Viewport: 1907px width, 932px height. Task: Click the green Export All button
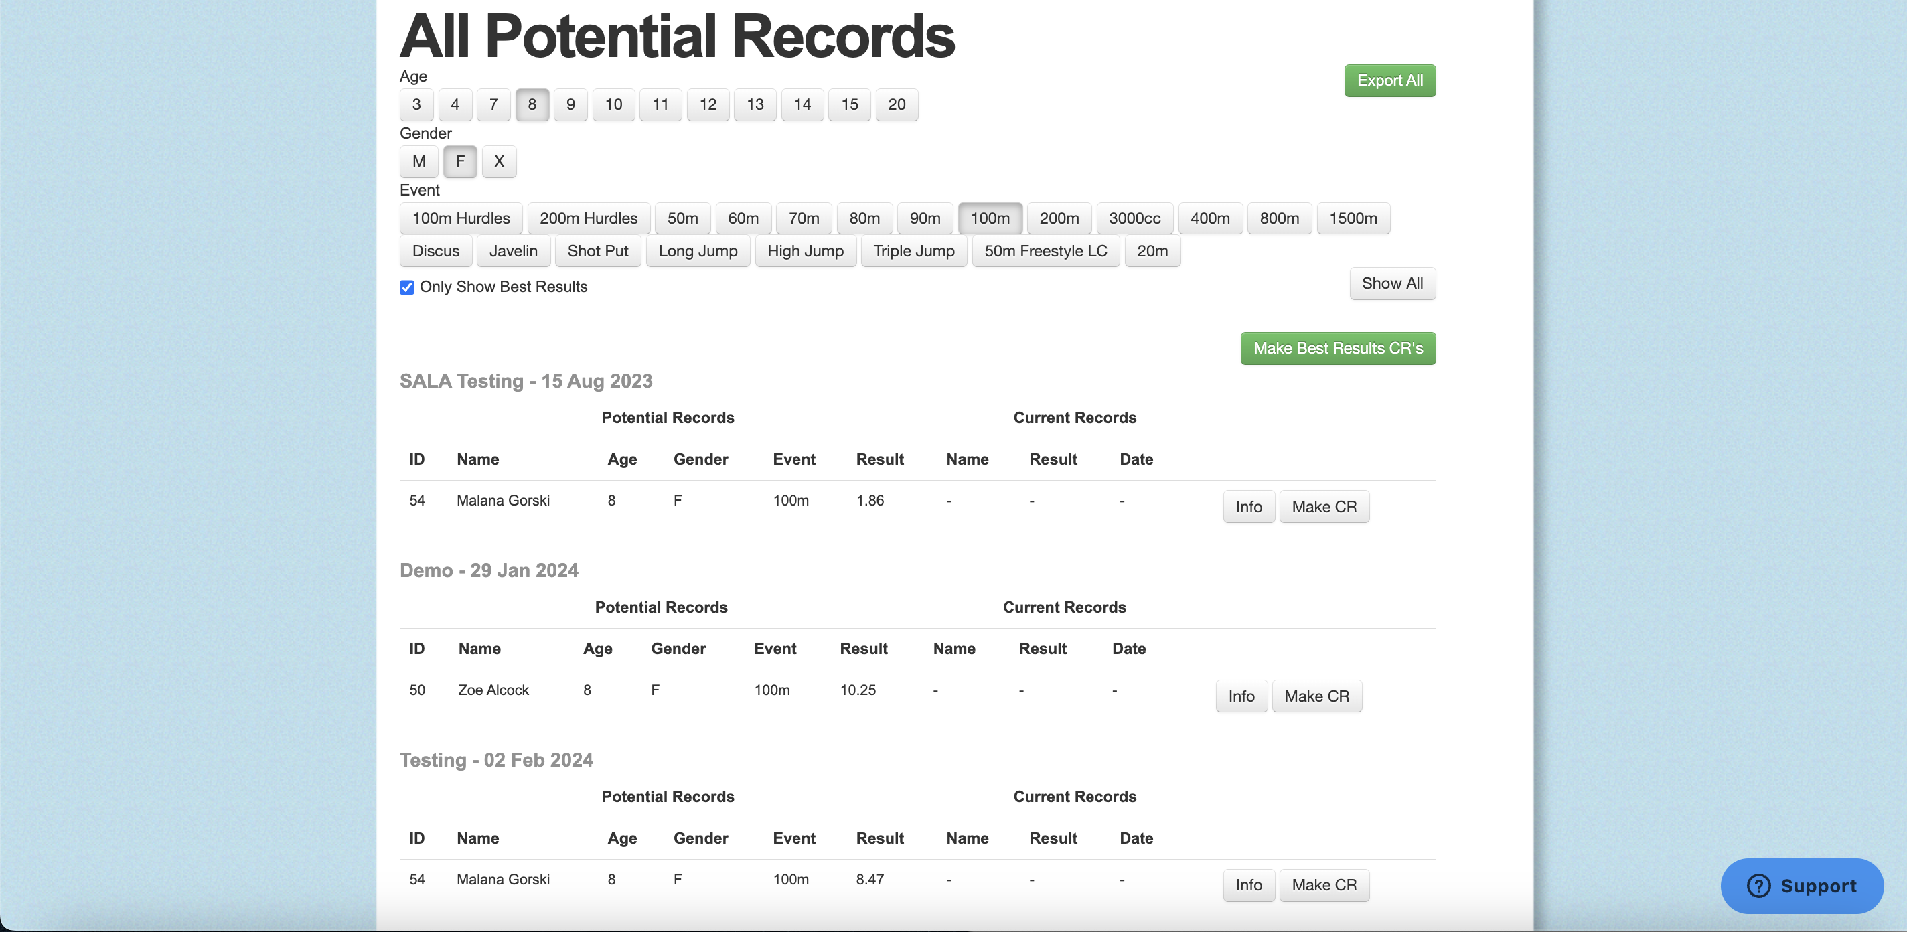click(x=1390, y=81)
